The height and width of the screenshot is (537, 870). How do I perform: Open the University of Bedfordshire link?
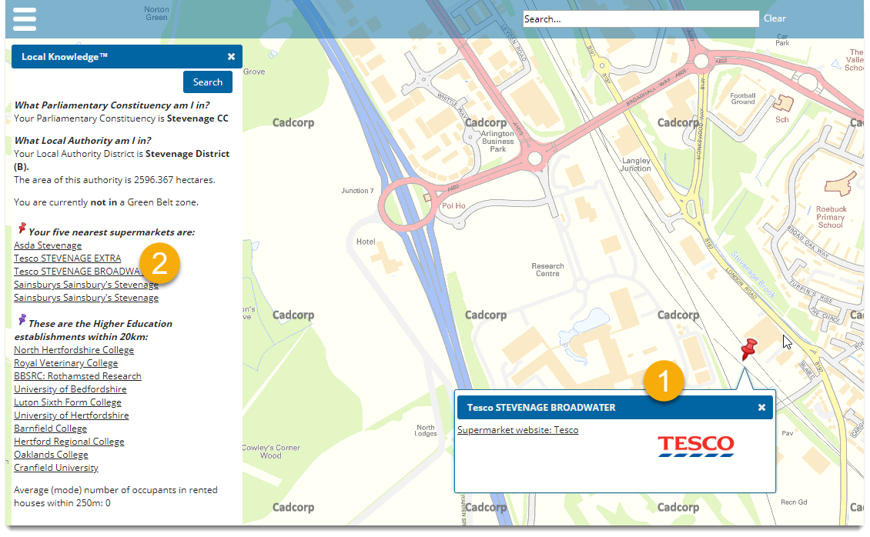71,389
